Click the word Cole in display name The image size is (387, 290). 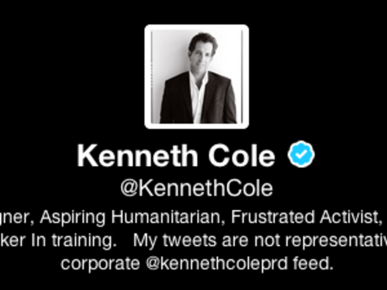(242, 156)
